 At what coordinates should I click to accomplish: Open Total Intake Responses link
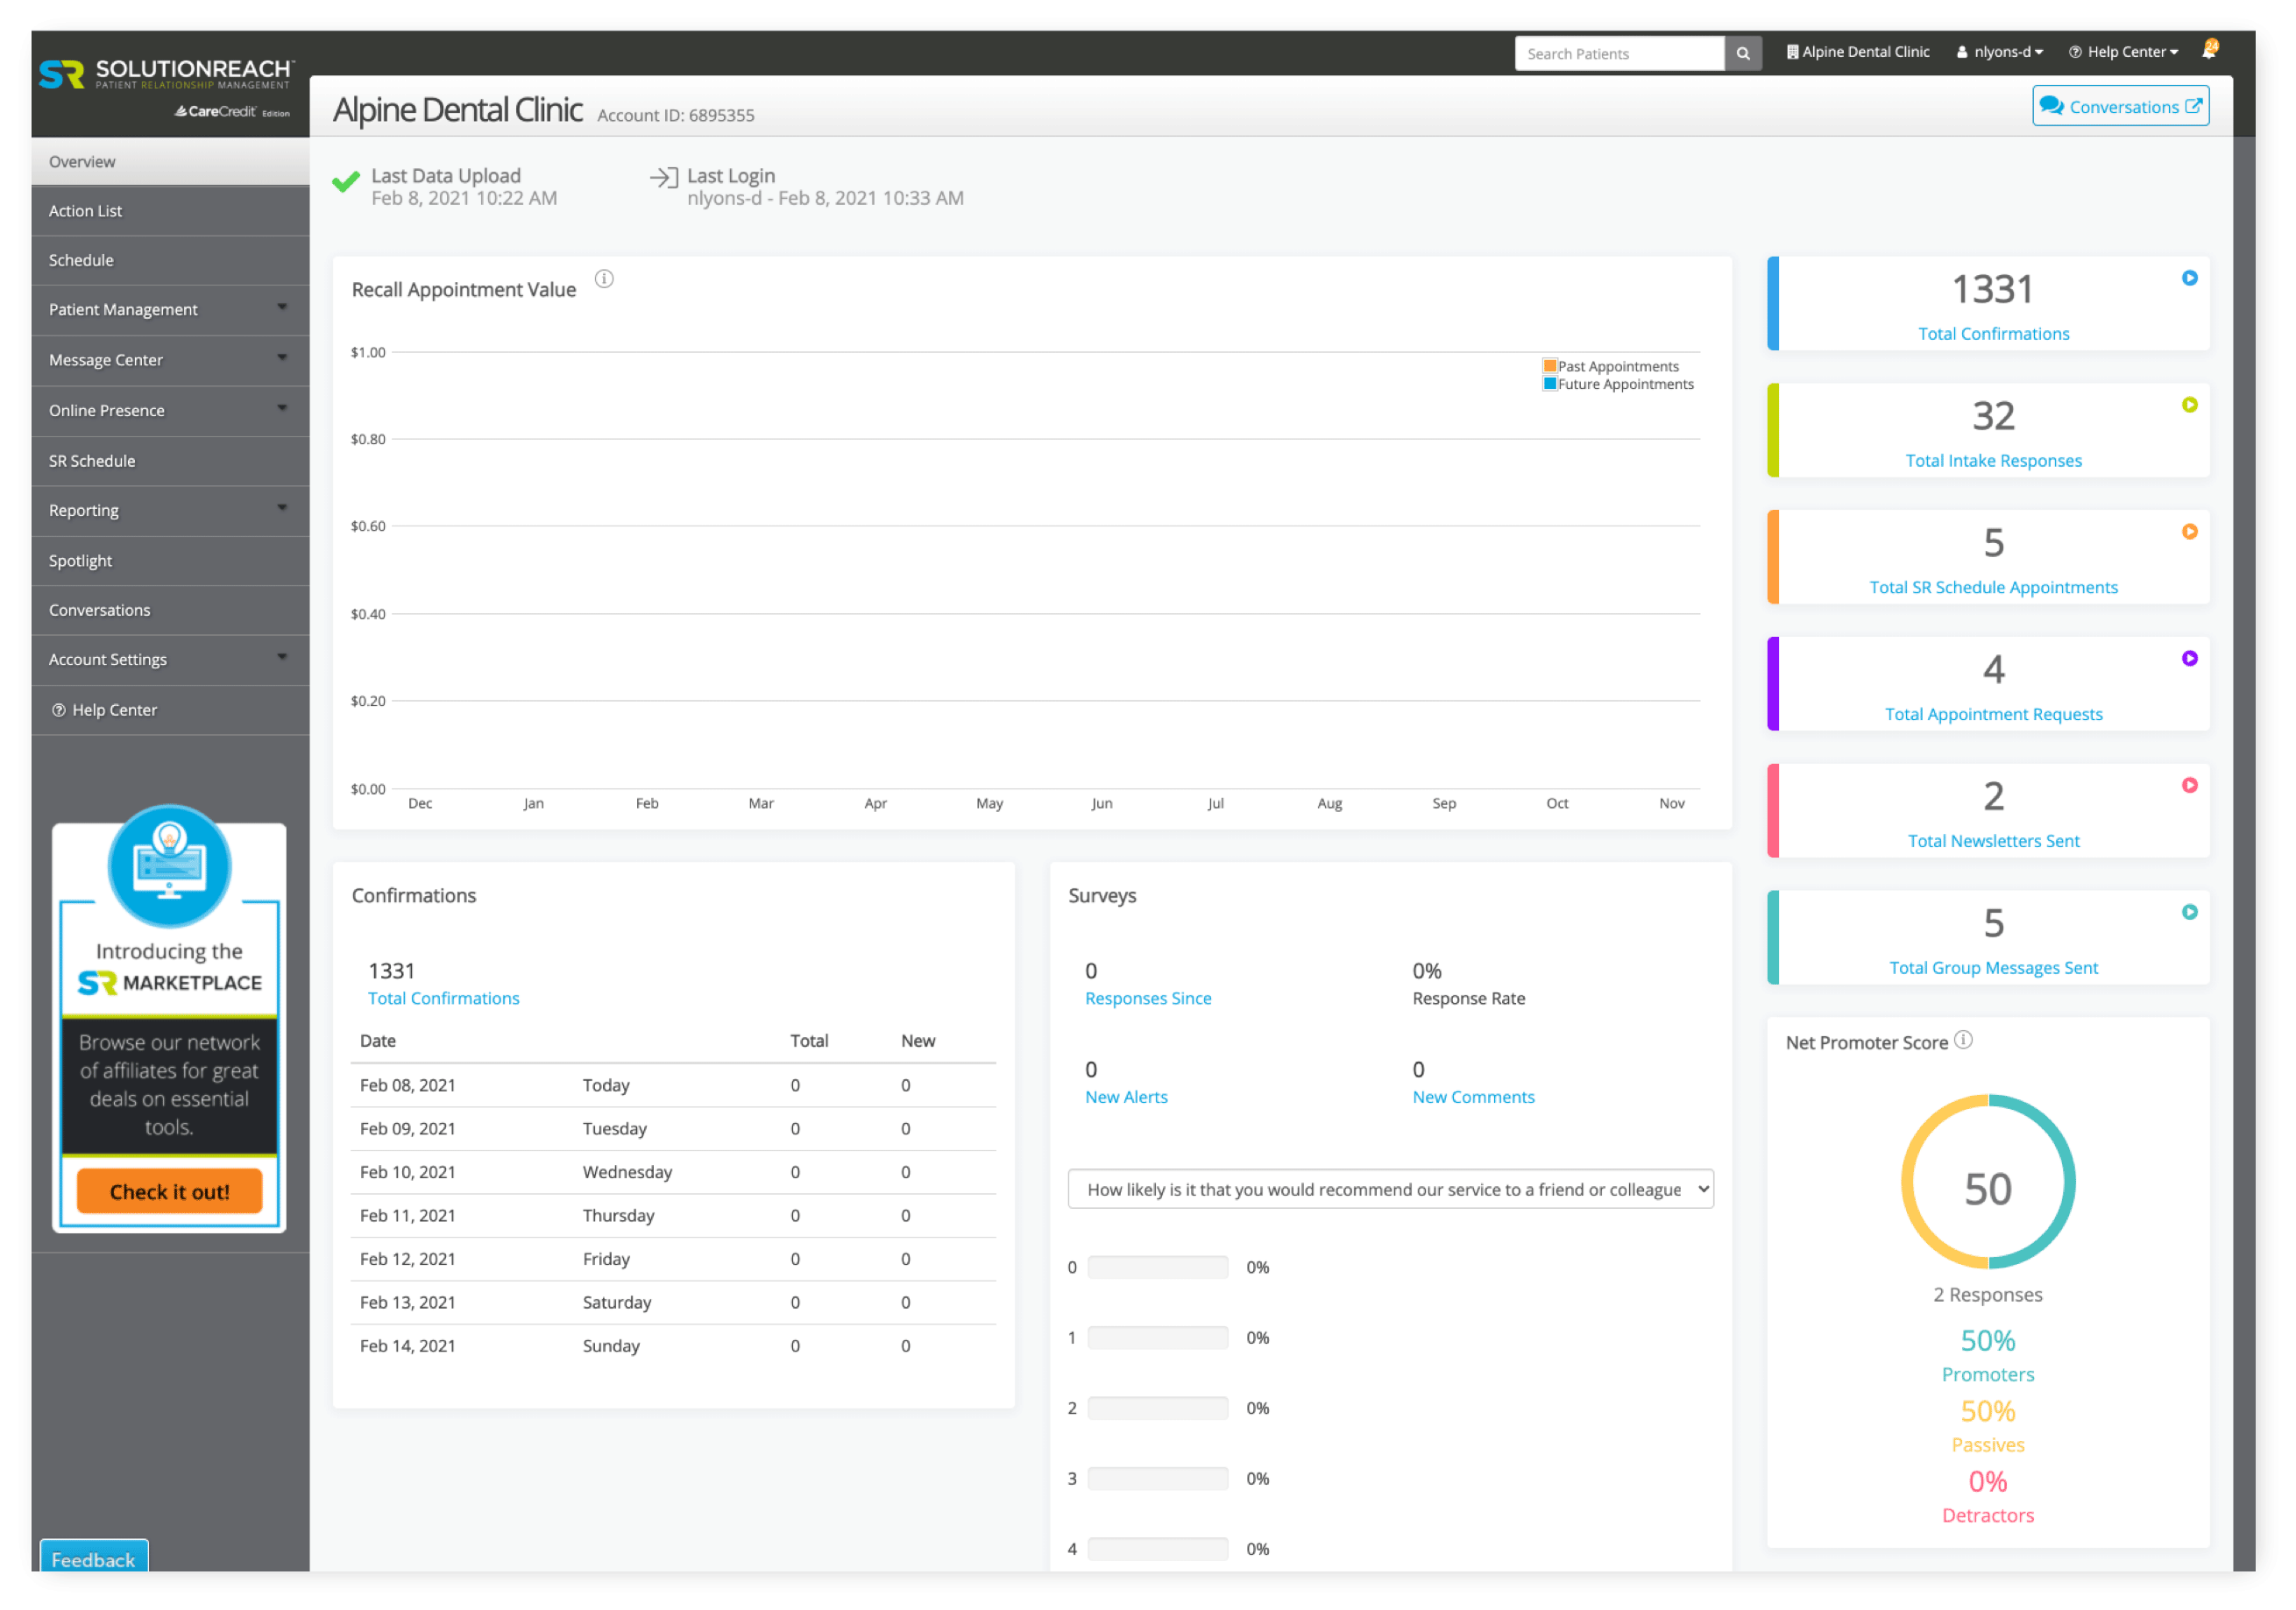tap(1993, 461)
